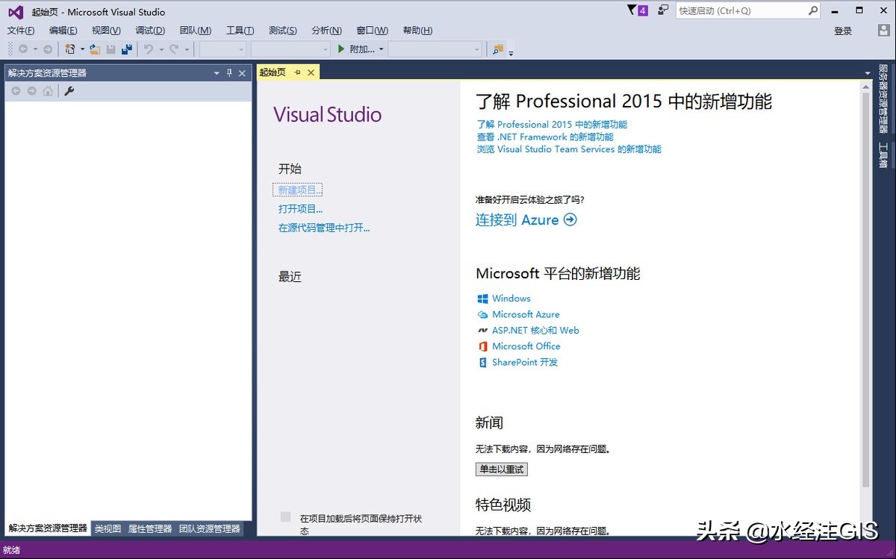Select the Save All toolbar icon

point(127,49)
